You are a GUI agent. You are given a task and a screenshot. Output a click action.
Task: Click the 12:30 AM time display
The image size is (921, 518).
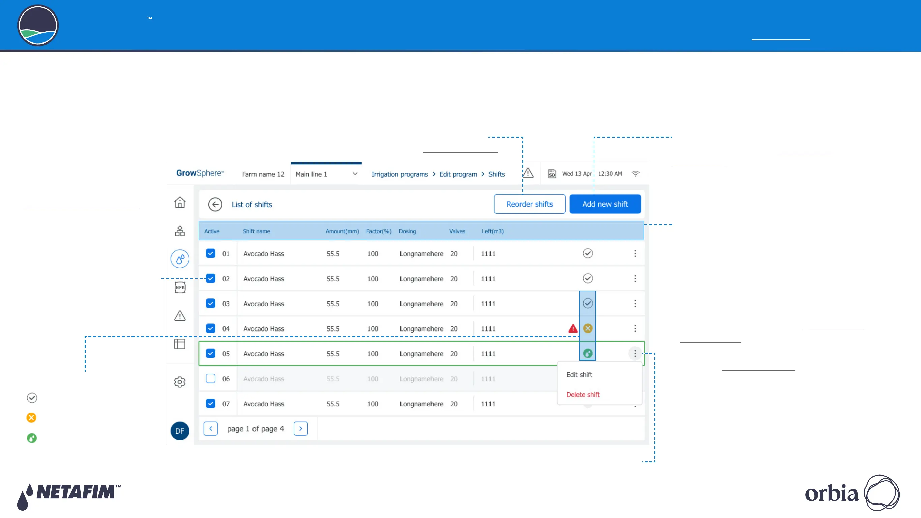[x=610, y=173]
